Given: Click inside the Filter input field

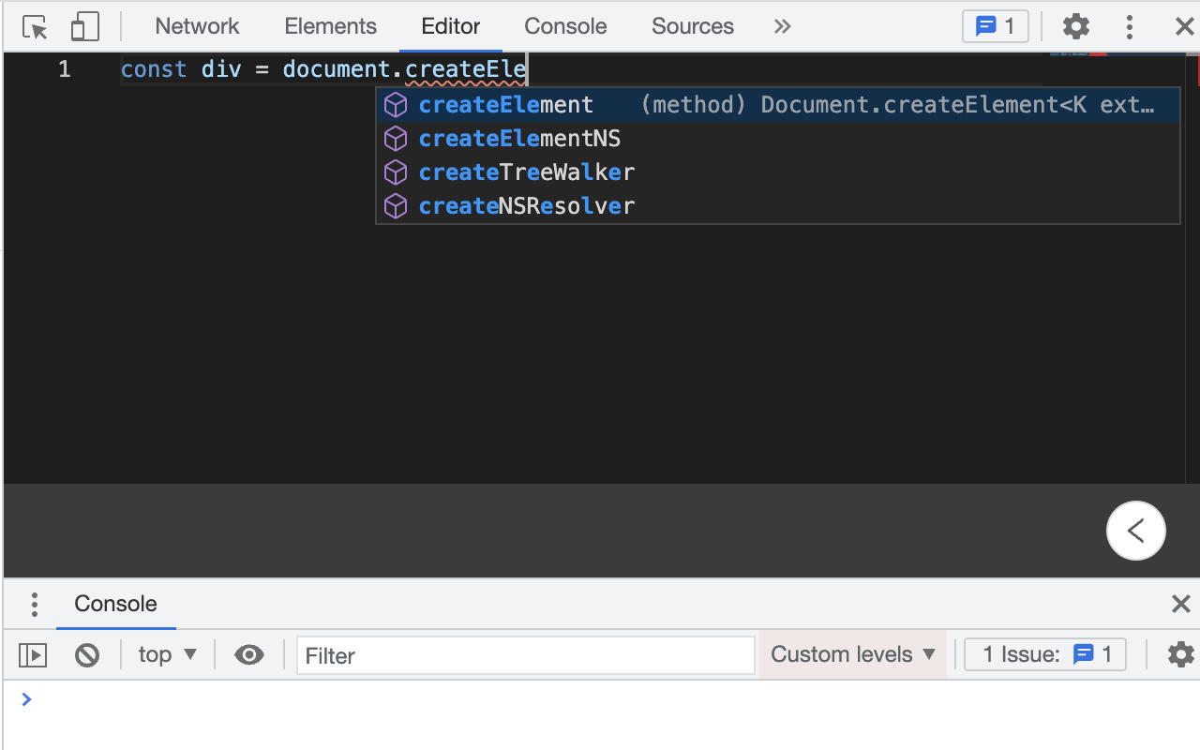Looking at the screenshot, I should click(x=525, y=654).
